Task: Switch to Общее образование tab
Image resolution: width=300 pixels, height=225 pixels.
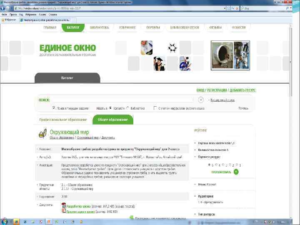Action: (x=112, y=120)
